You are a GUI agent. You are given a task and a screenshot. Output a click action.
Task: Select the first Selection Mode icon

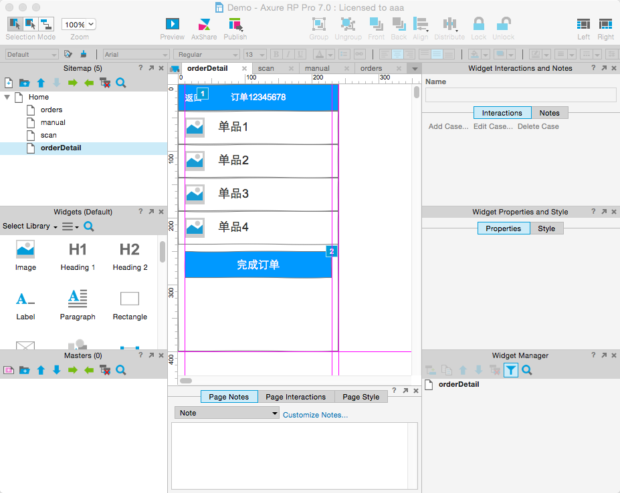[15, 24]
